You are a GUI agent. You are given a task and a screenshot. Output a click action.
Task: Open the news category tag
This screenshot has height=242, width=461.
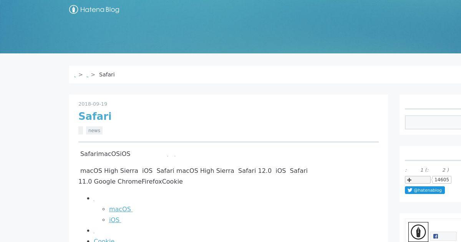[94, 131]
